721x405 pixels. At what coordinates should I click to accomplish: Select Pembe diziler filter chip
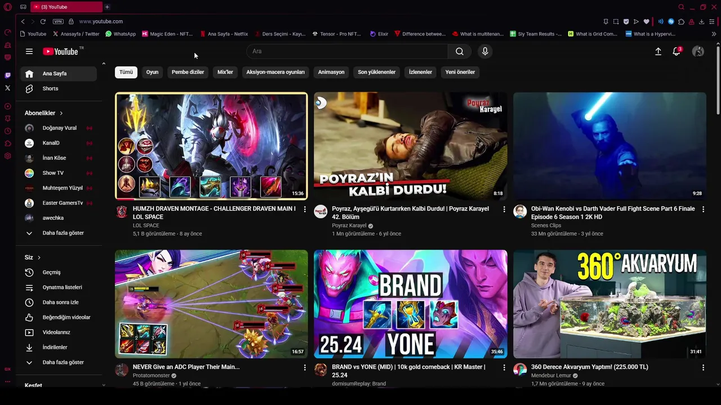[x=188, y=72]
